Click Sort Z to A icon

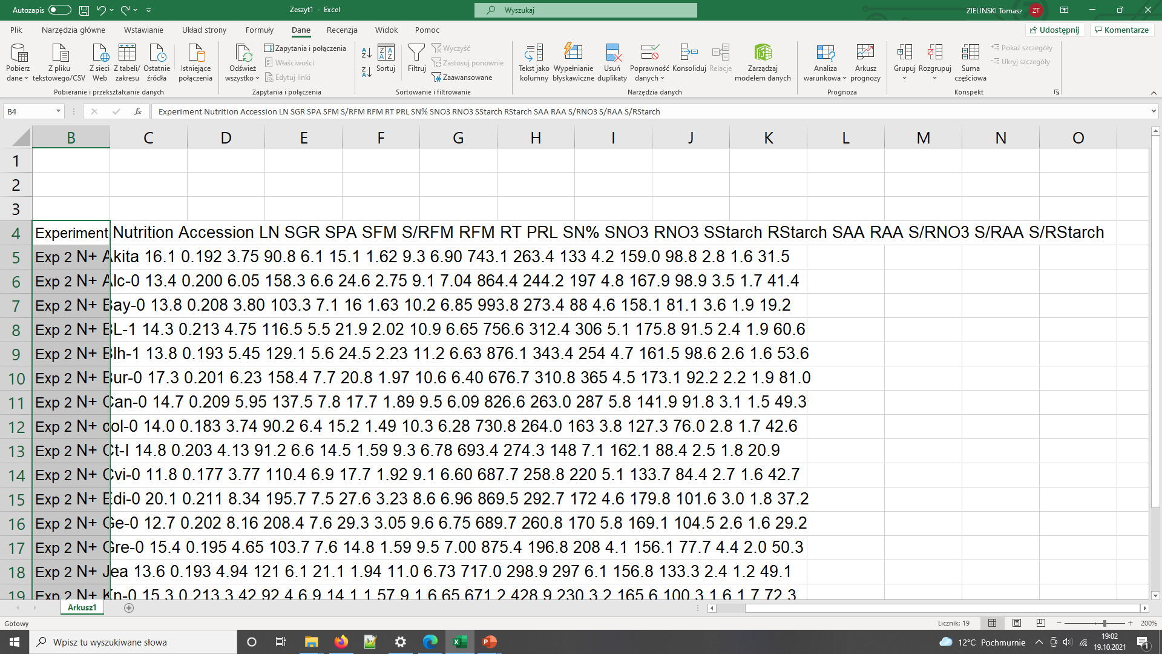tap(367, 72)
